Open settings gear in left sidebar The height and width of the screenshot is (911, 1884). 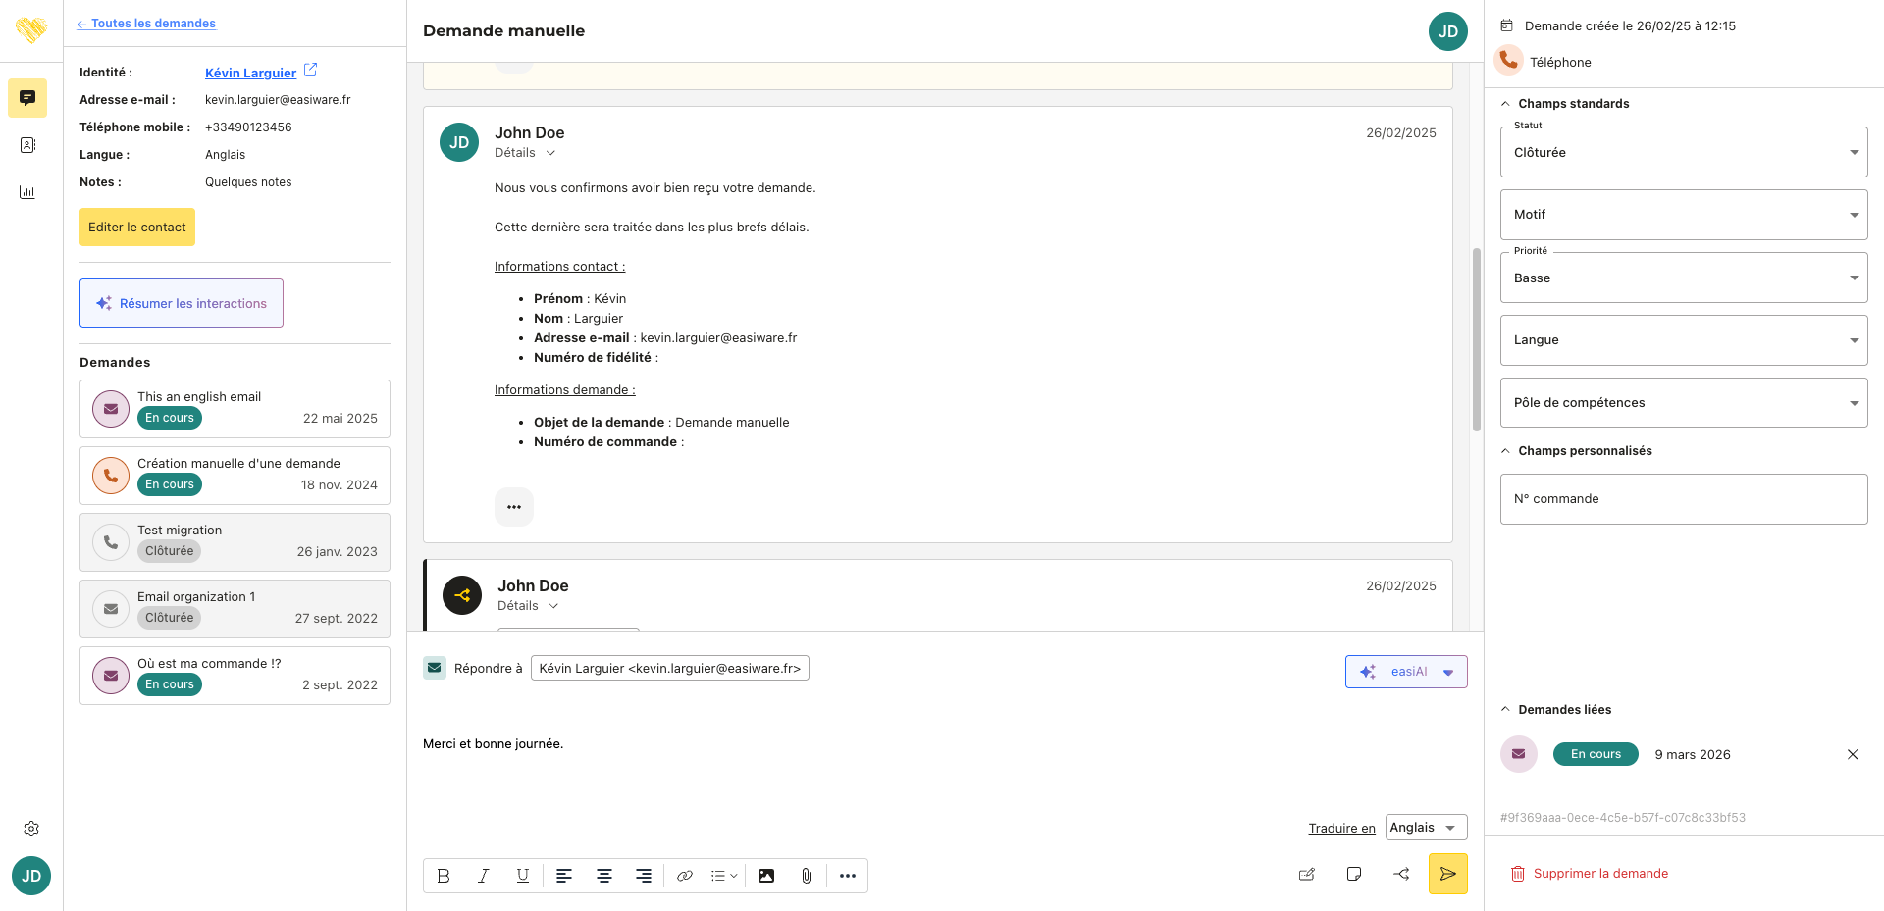coord(31,829)
